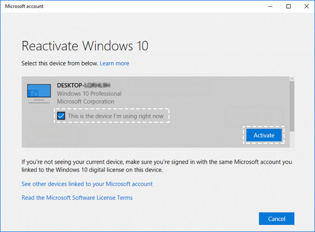Click the 'Microsoft account' window title
The height and width of the screenshot is (232, 315).
(x=24, y=6)
